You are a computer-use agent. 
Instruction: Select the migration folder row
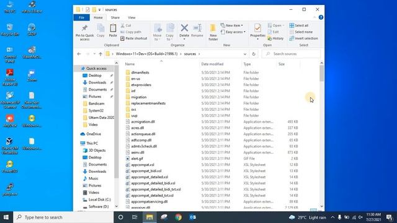pyautogui.click(x=212, y=97)
